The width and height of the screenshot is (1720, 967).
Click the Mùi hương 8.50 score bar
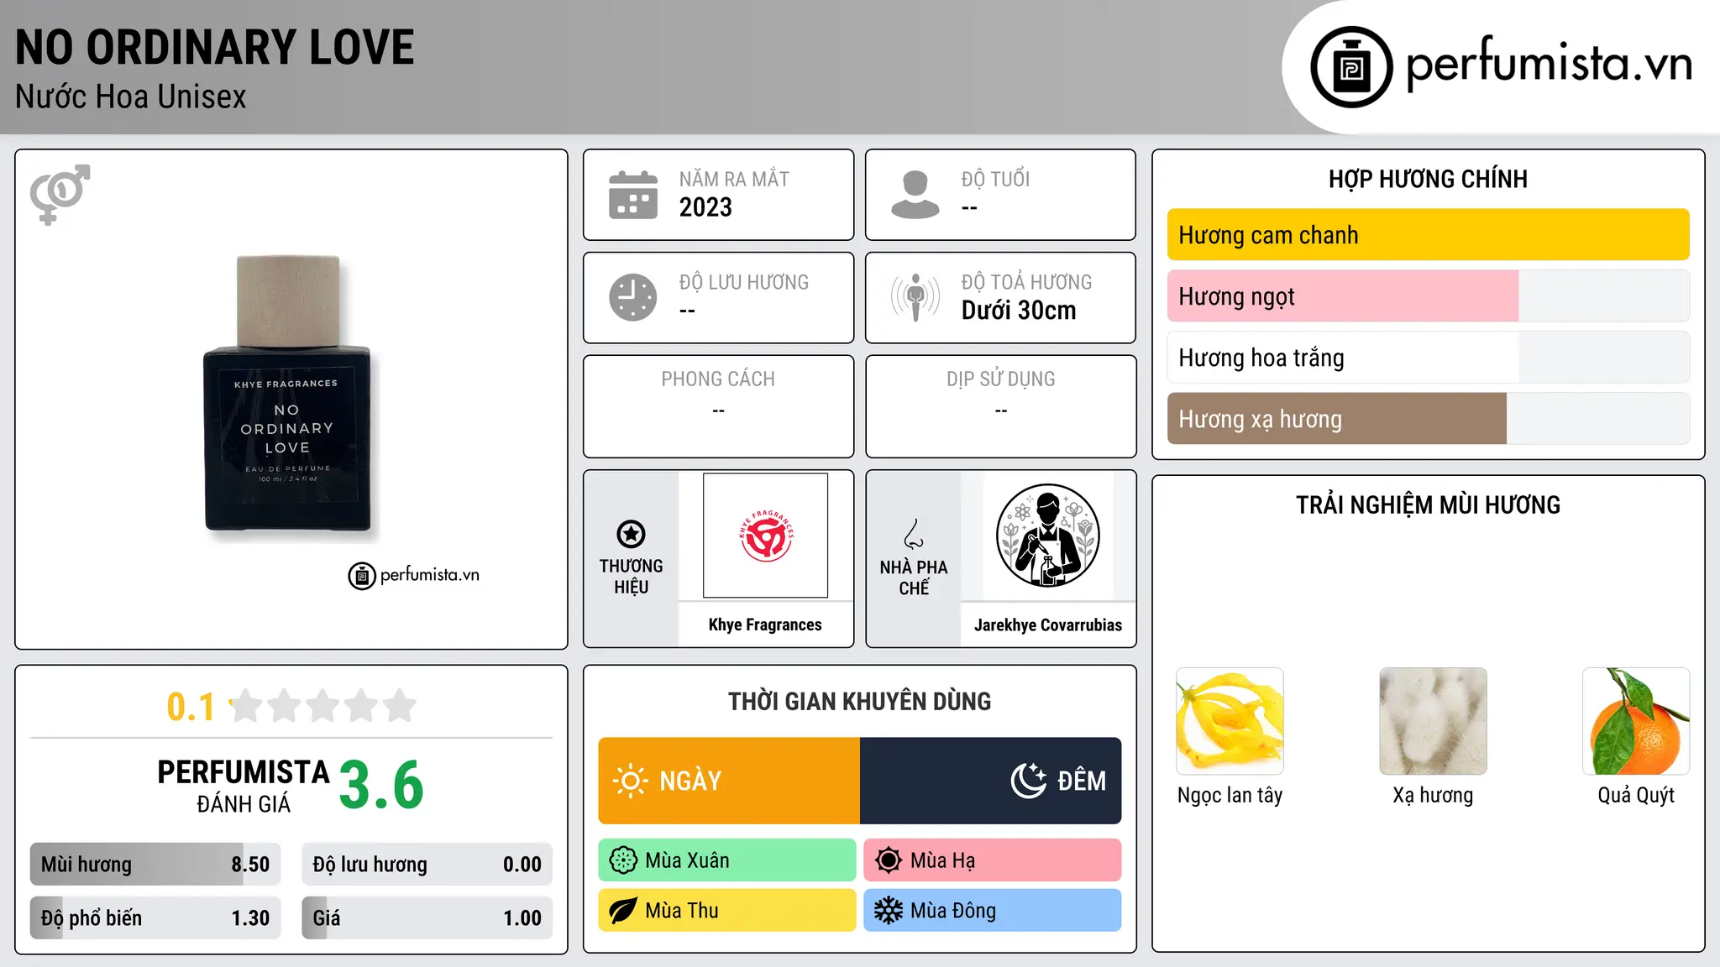(155, 865)
